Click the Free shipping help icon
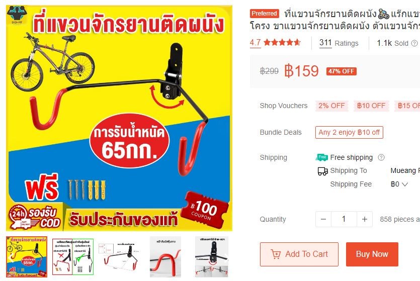The height and width of the screenshot is (281, 420). (x=381, y=157)
